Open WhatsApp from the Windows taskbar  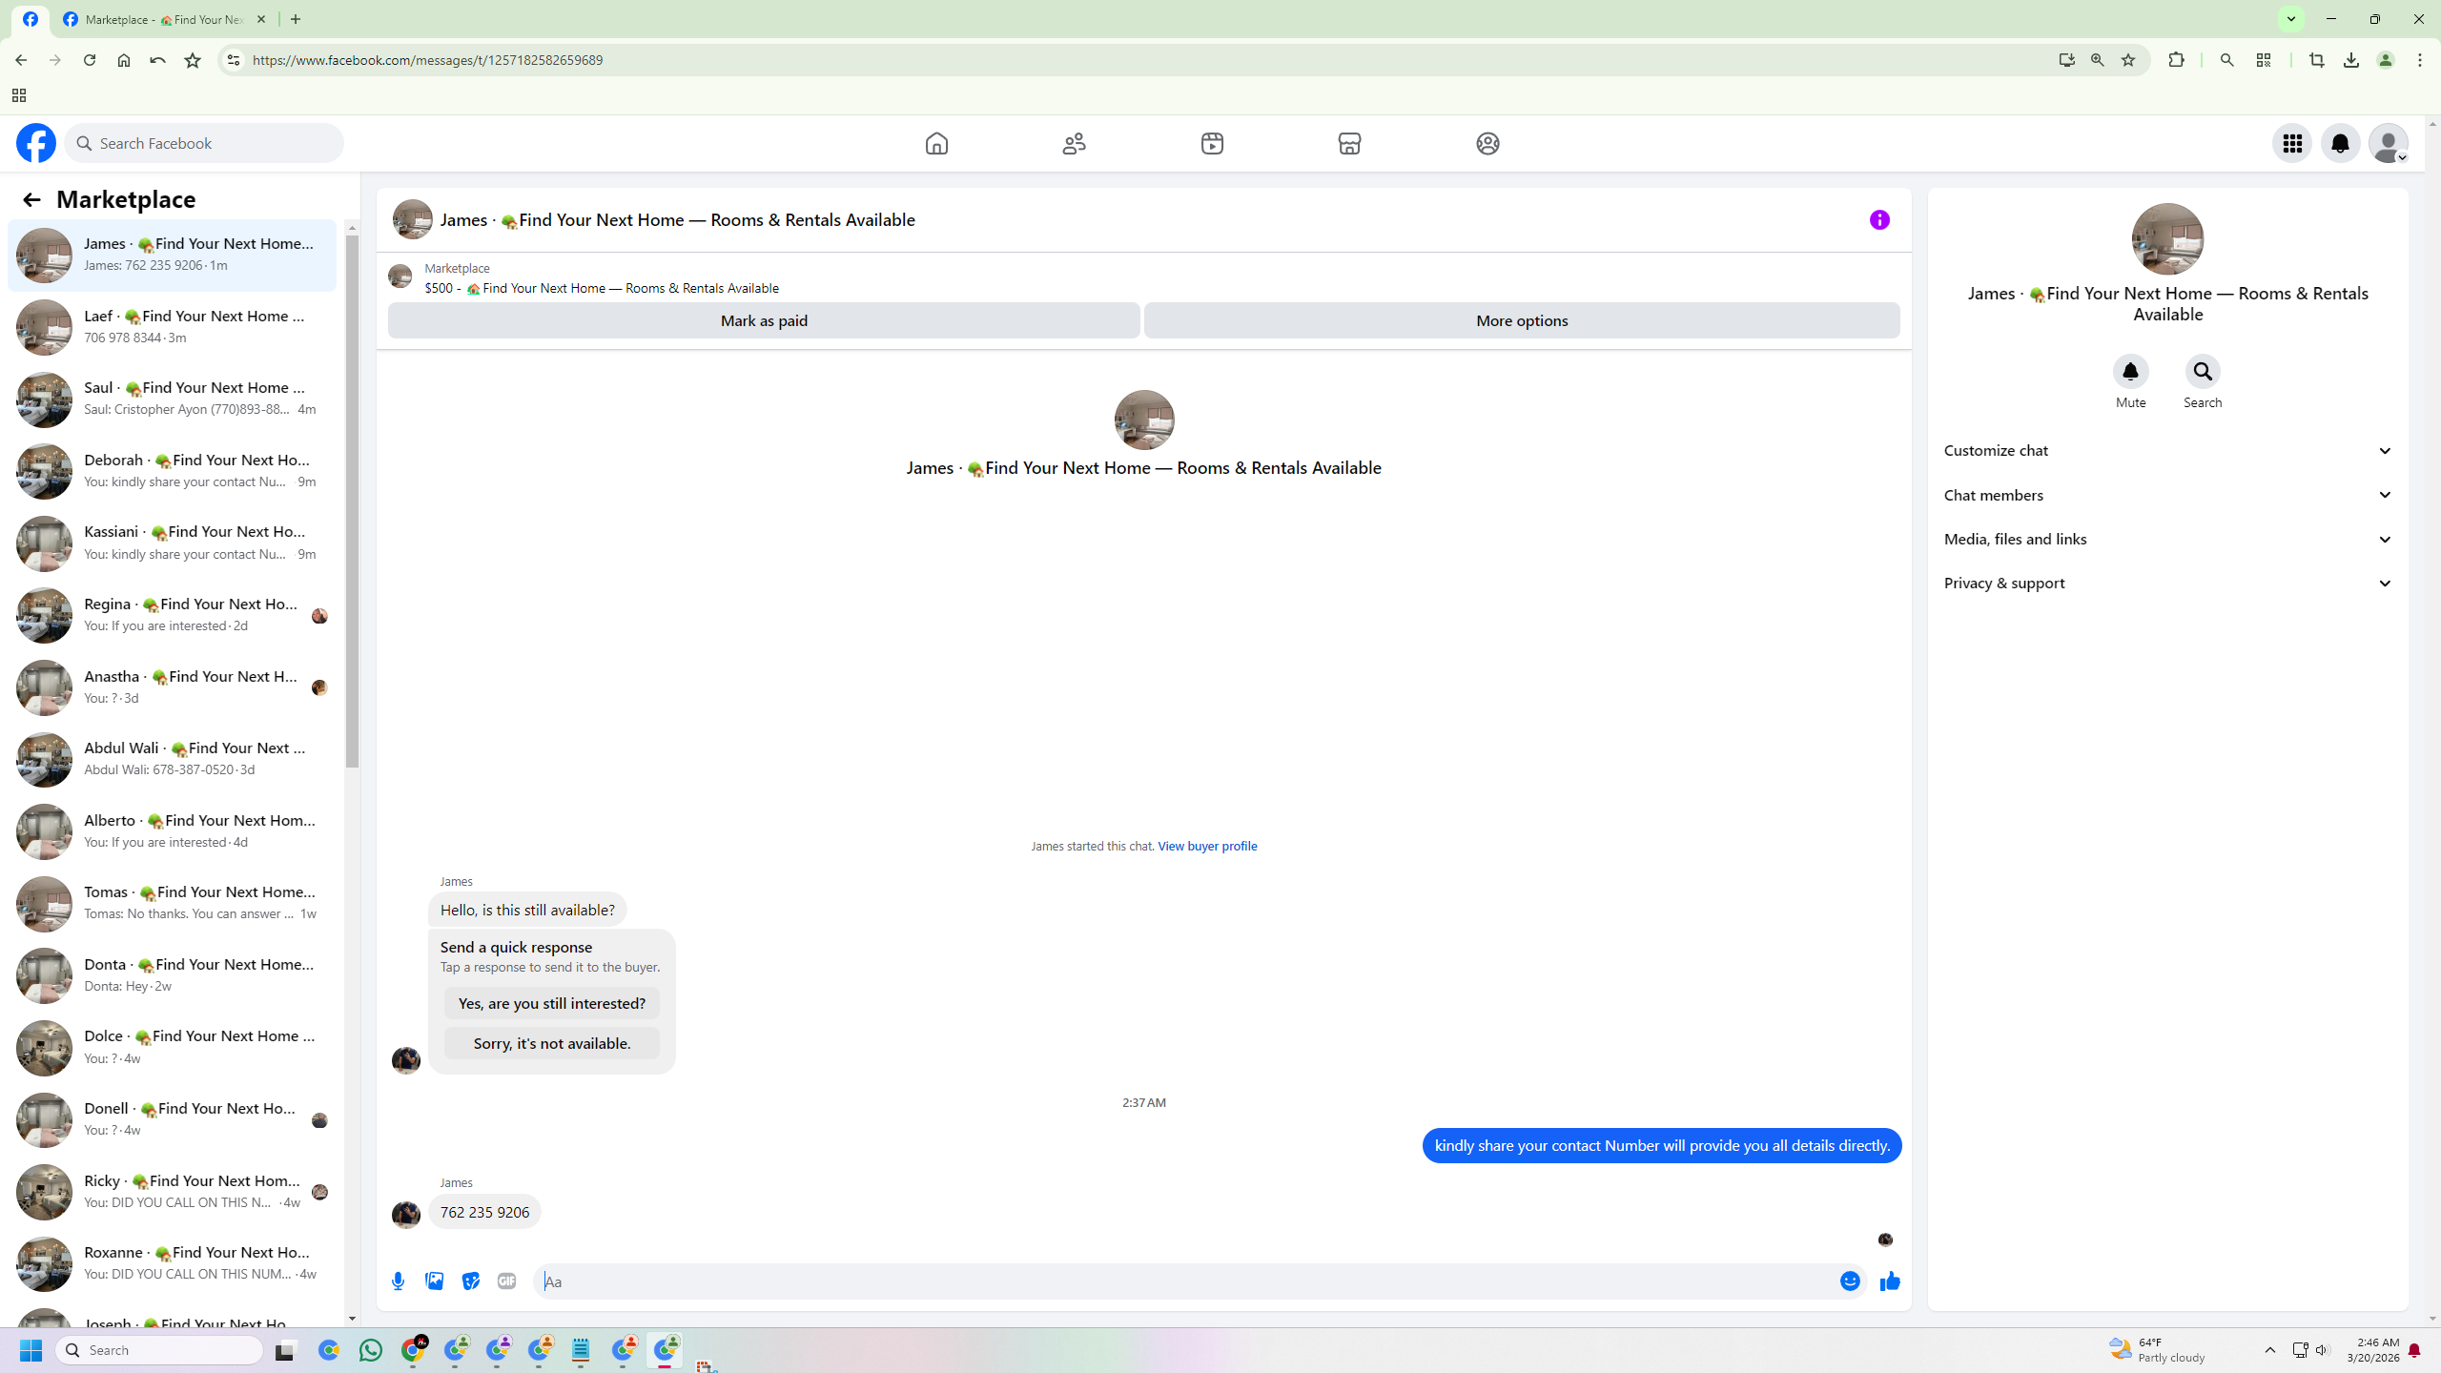371,1350
